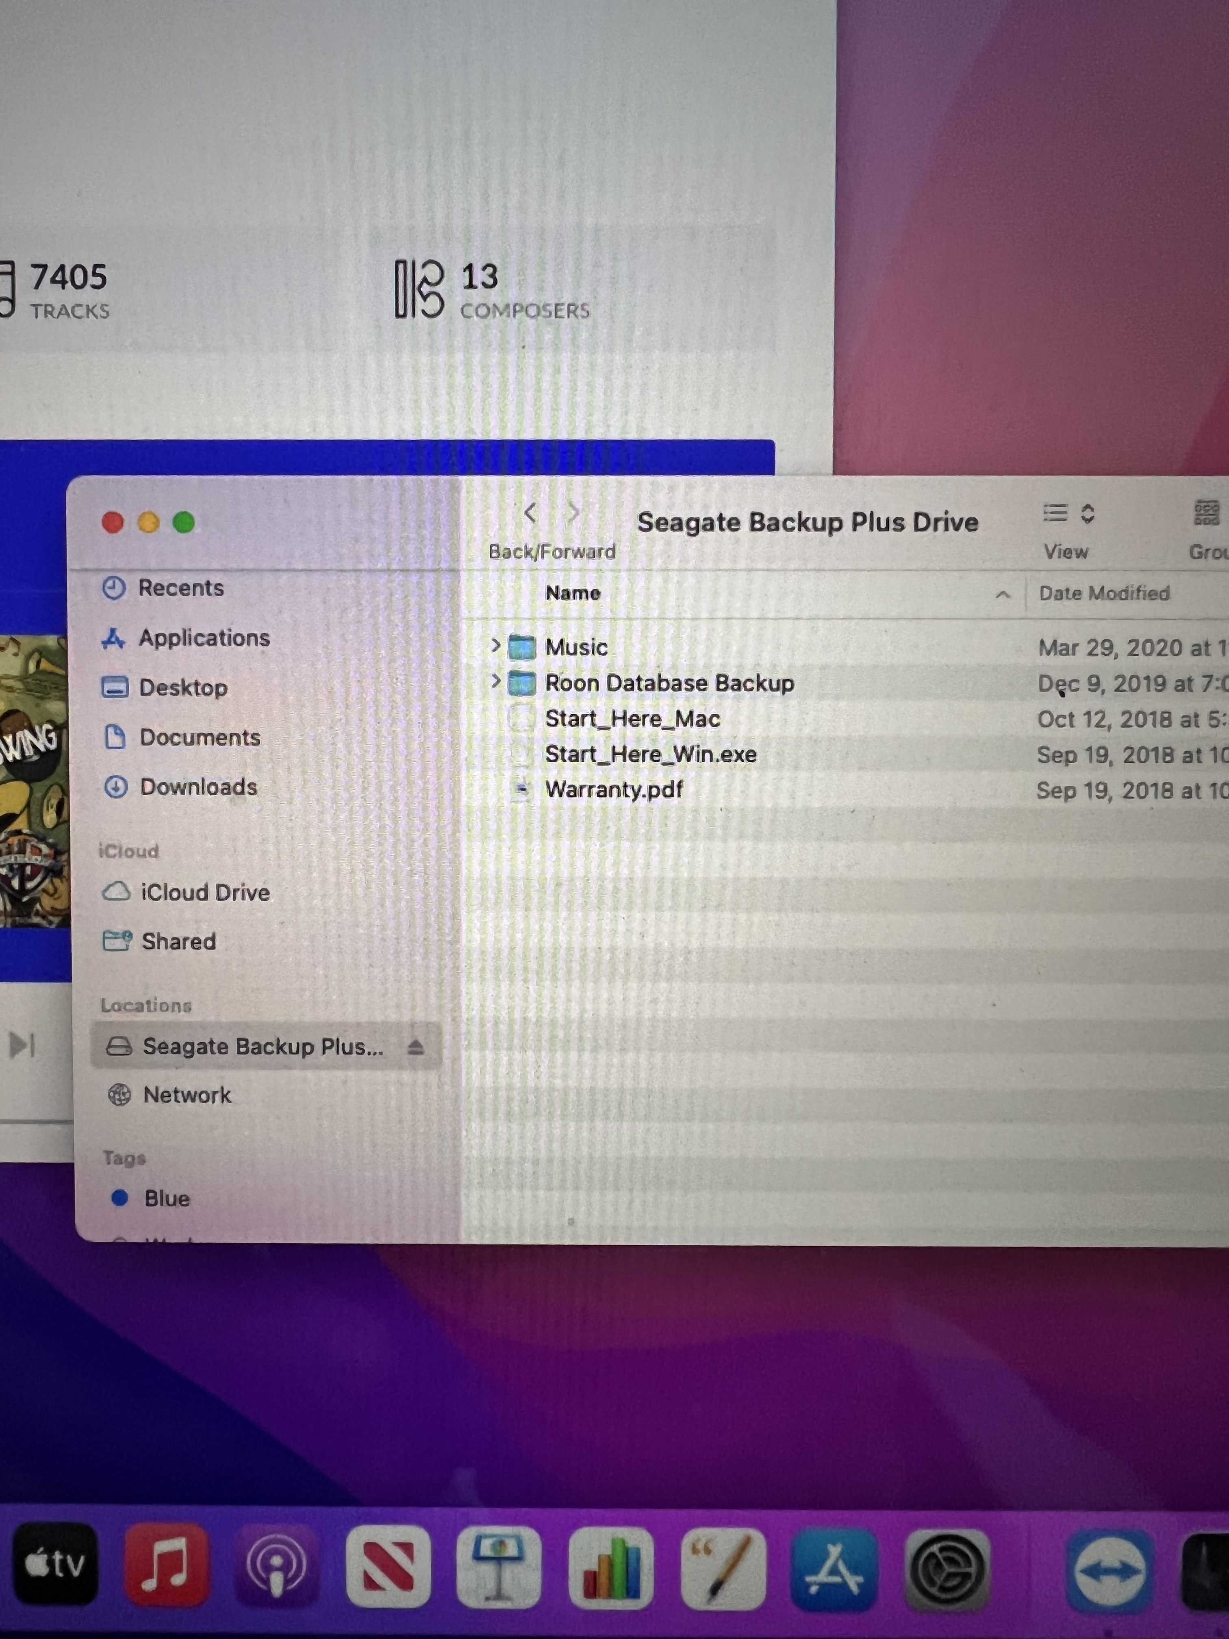Open the News app in Dock
The height and width of the screenshot is (1639, 1229).
[388, 1566]
